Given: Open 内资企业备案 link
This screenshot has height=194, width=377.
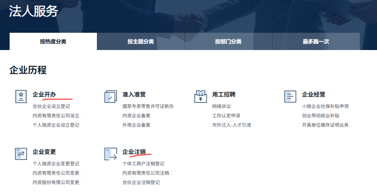Looking at the screenshot, I should coord(136,116).
